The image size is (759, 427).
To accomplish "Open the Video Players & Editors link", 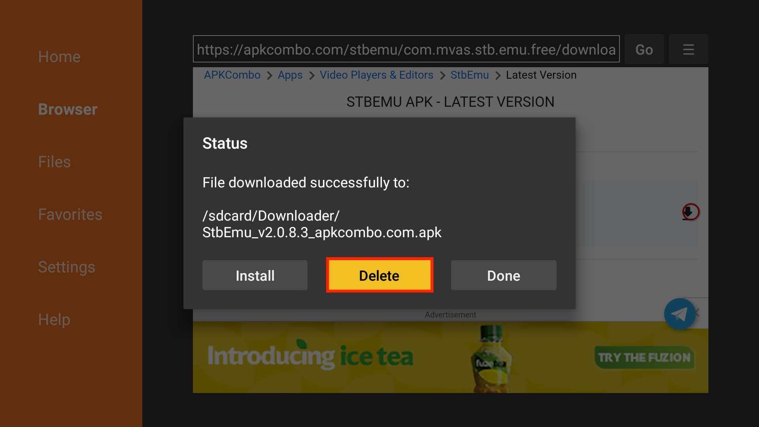I will 376,75.
